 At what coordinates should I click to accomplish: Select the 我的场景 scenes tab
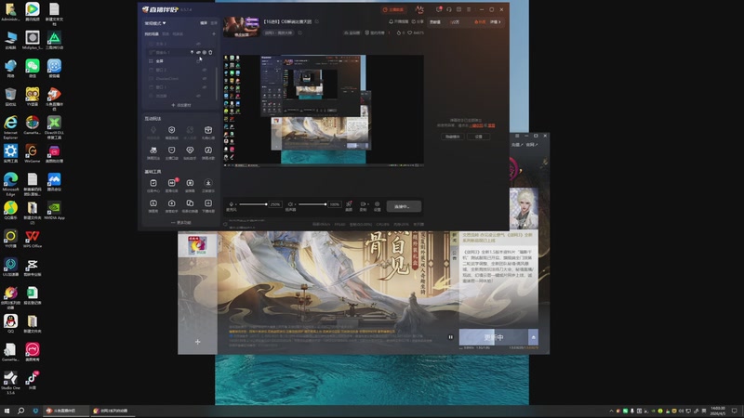(152, 34)
